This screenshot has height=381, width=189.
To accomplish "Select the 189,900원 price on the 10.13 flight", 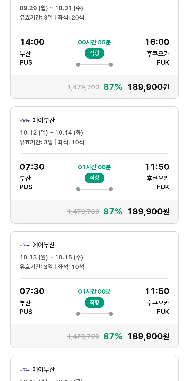I will (148, 336).
